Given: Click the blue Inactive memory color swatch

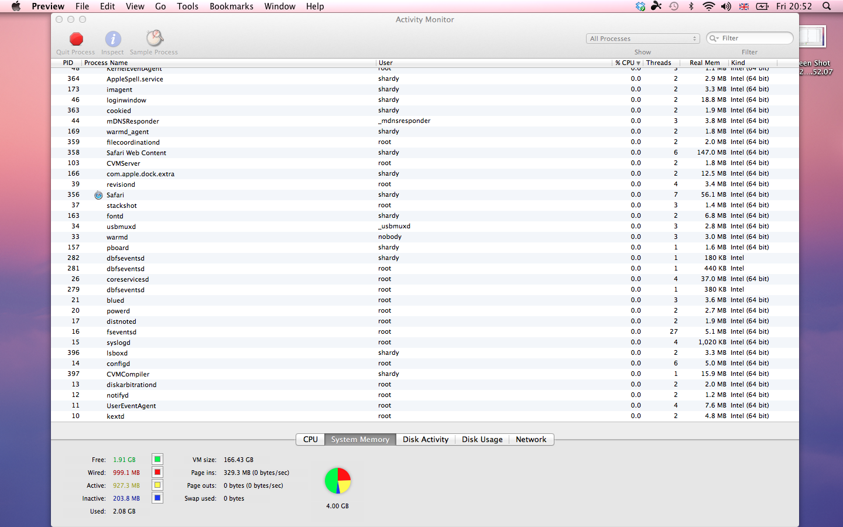Looking at the screenshot, I should (x=157, y=498).
